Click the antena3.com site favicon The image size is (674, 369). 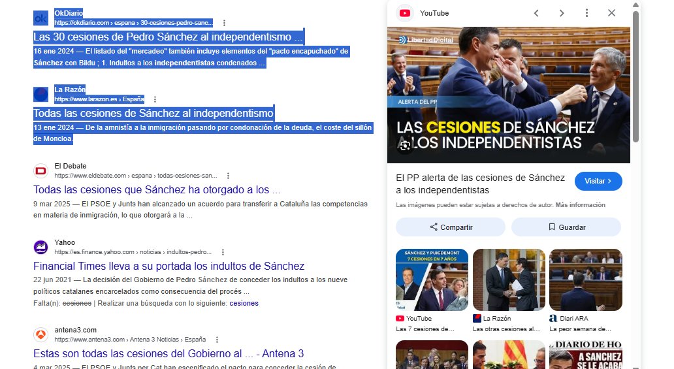[41, 334]
